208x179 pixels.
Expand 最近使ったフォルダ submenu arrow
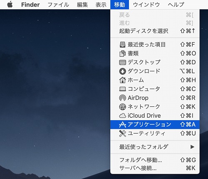[x=192, y=147]
